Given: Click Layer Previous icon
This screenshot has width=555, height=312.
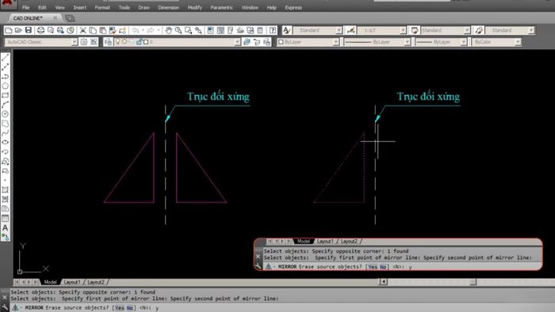Looking at the screenshot, I should tap(257, 42).
